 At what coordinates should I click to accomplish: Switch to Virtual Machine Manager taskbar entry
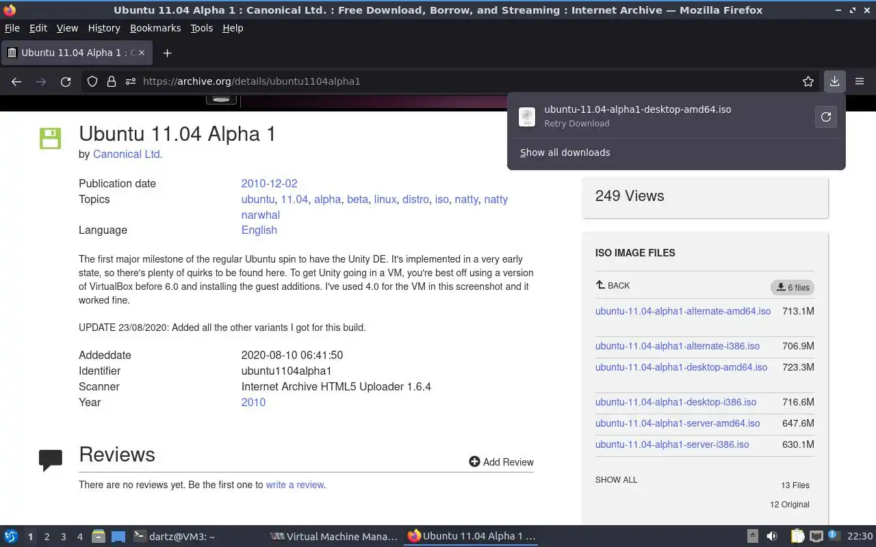pyautogui.click(x=333, y=536)
